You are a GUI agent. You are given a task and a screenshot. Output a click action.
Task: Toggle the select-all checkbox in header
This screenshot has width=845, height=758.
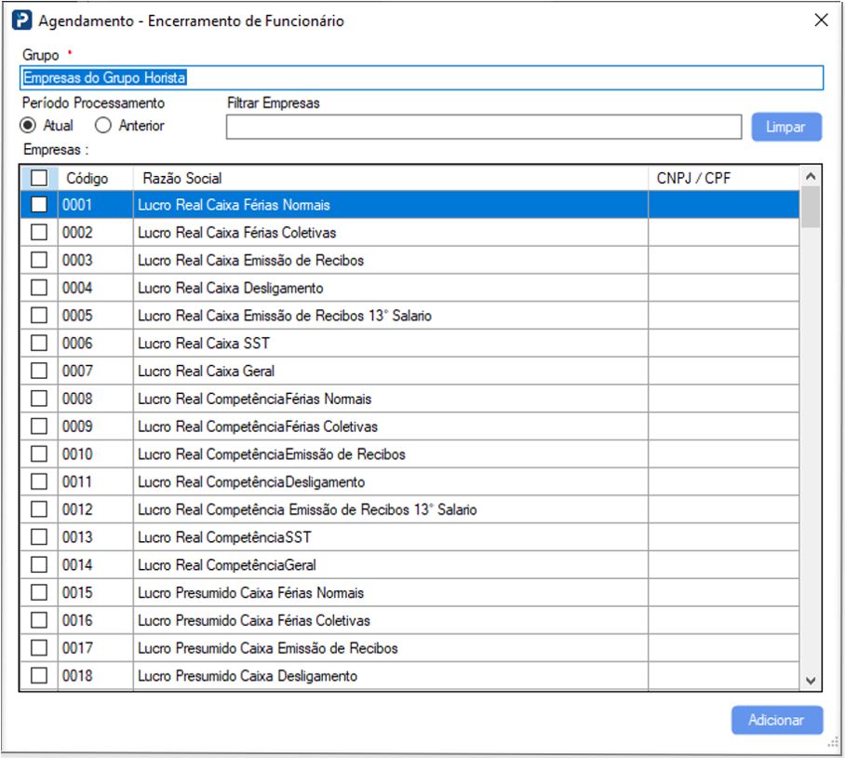pos(39,178)
